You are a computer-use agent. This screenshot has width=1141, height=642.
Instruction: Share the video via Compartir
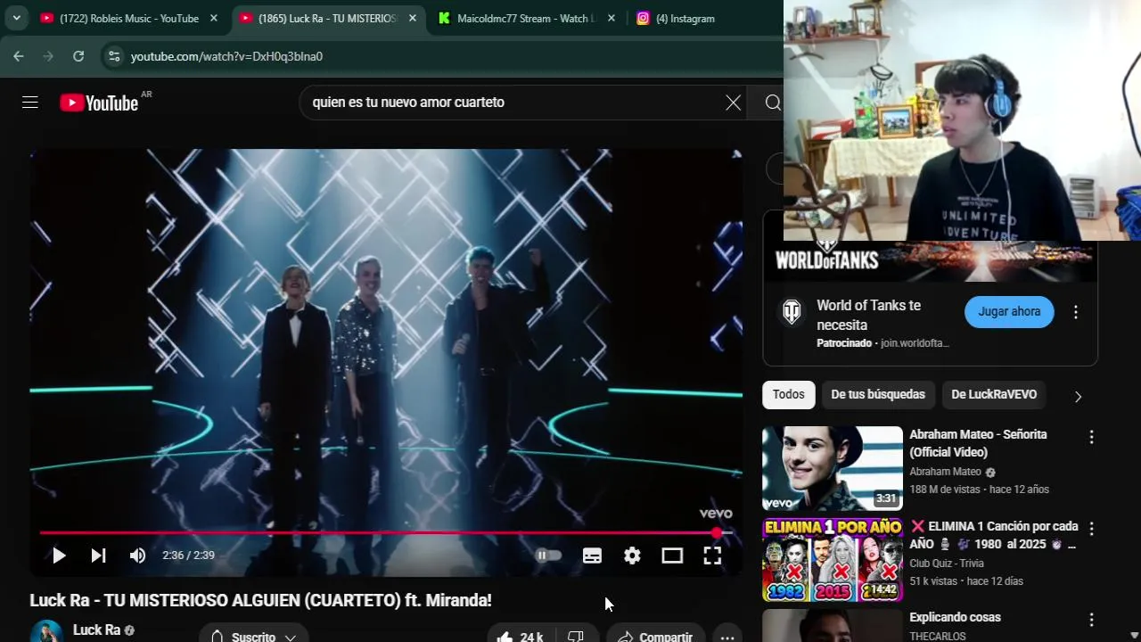coord(655,636)
